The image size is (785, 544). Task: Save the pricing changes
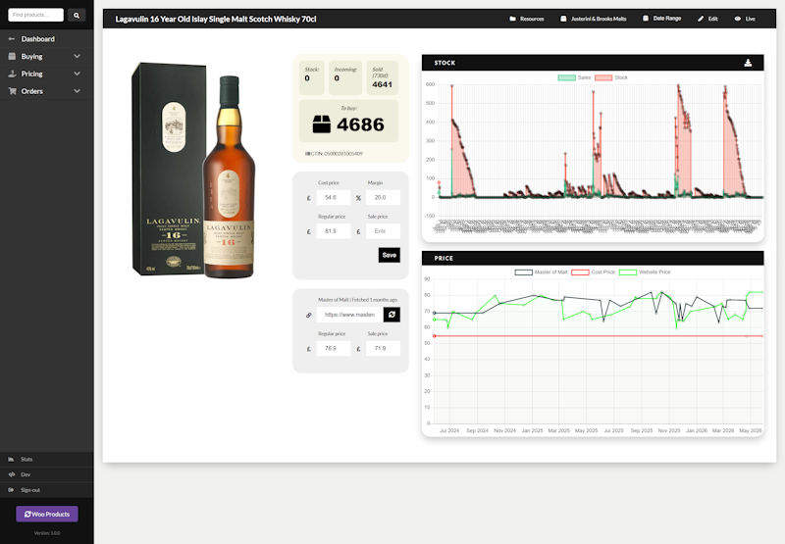[x=389, y=255]
